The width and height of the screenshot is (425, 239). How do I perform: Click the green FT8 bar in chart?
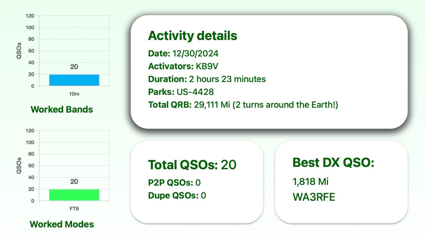tap(74, 195)
